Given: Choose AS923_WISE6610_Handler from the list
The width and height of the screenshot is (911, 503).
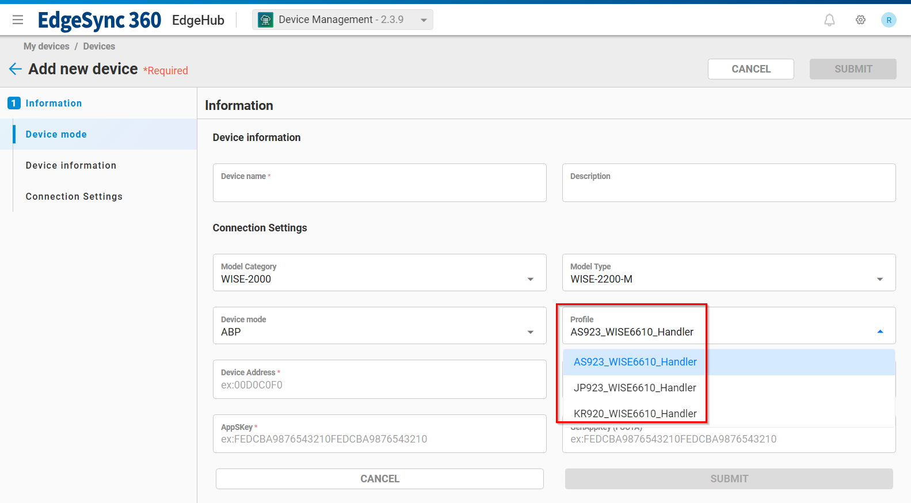Looking at the screenshot, I should point(635,362).
